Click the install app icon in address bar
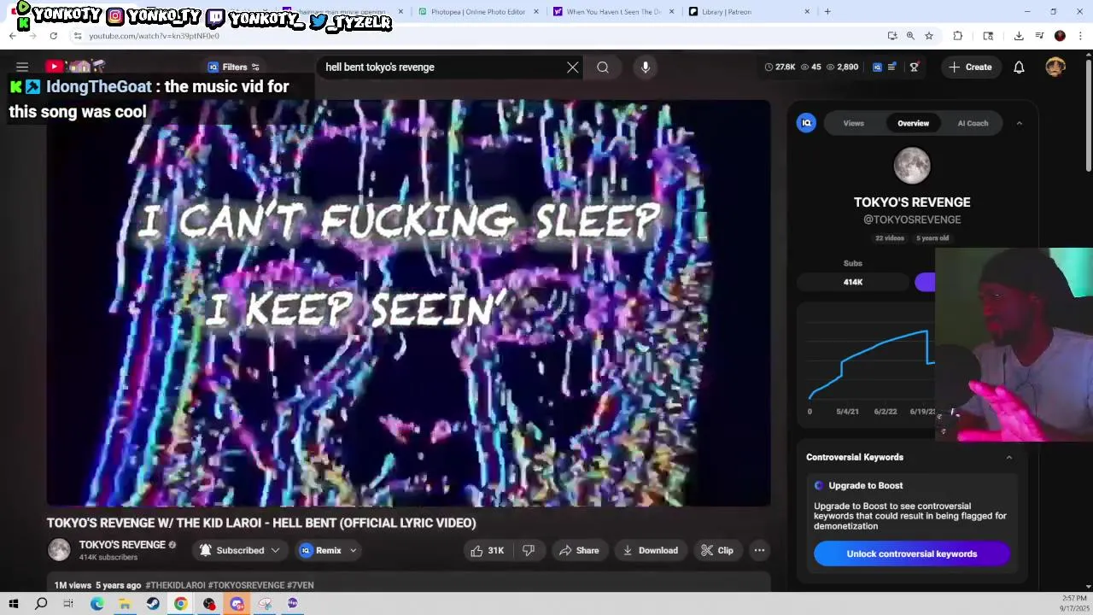 pyautogui.click(x=892, y=36)
